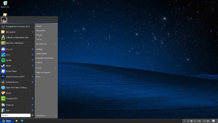Screen dimensions: 218x123
Task: Expand DaVinci Resolve submenu arrow
Action: [32, 82]
